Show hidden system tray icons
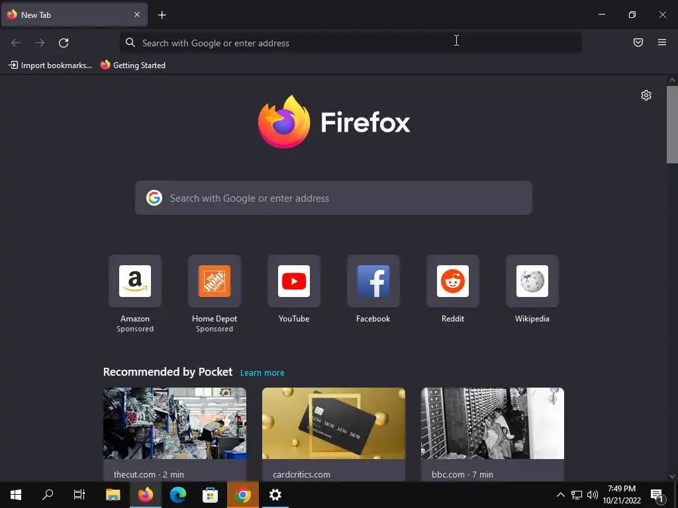The height and width of the screenshot is (508, 678). [x=560, y=495]
